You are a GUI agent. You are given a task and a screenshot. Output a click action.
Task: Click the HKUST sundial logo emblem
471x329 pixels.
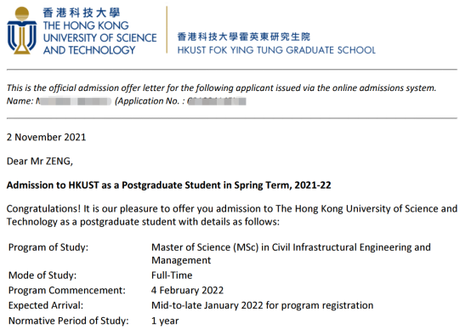point(22,31)
